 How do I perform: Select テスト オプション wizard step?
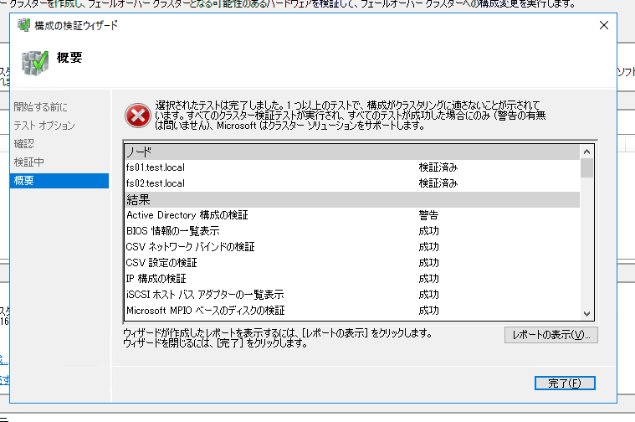44,126
